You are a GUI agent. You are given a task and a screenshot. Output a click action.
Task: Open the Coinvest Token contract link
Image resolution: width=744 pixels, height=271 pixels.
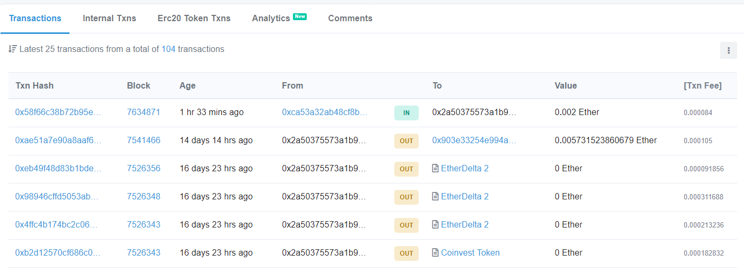click(x=470, y=253)
